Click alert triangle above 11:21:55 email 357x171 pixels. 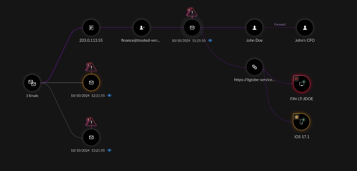click(x=192, y=12)
